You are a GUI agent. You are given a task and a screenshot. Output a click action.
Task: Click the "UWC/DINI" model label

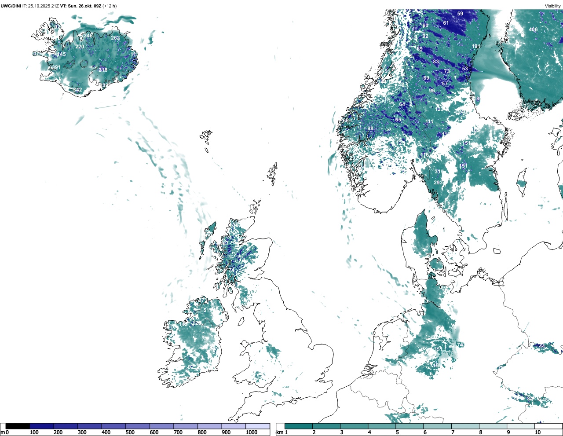(x=11, y=6)
